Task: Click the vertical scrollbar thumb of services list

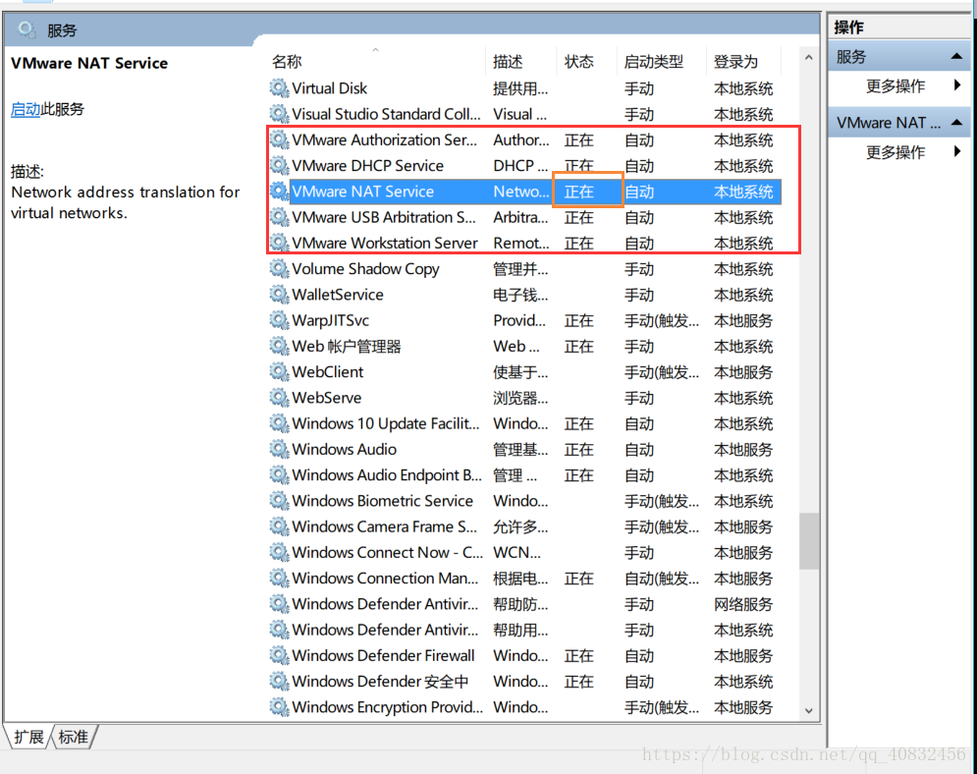Action: [809, 541]
